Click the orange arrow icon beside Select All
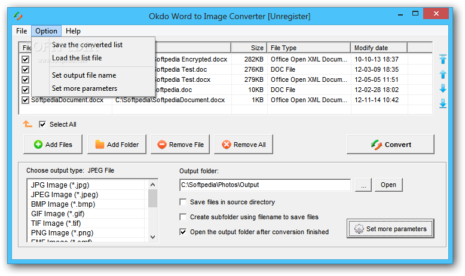The width and height of the screenshot is (465, 276). 27,124
